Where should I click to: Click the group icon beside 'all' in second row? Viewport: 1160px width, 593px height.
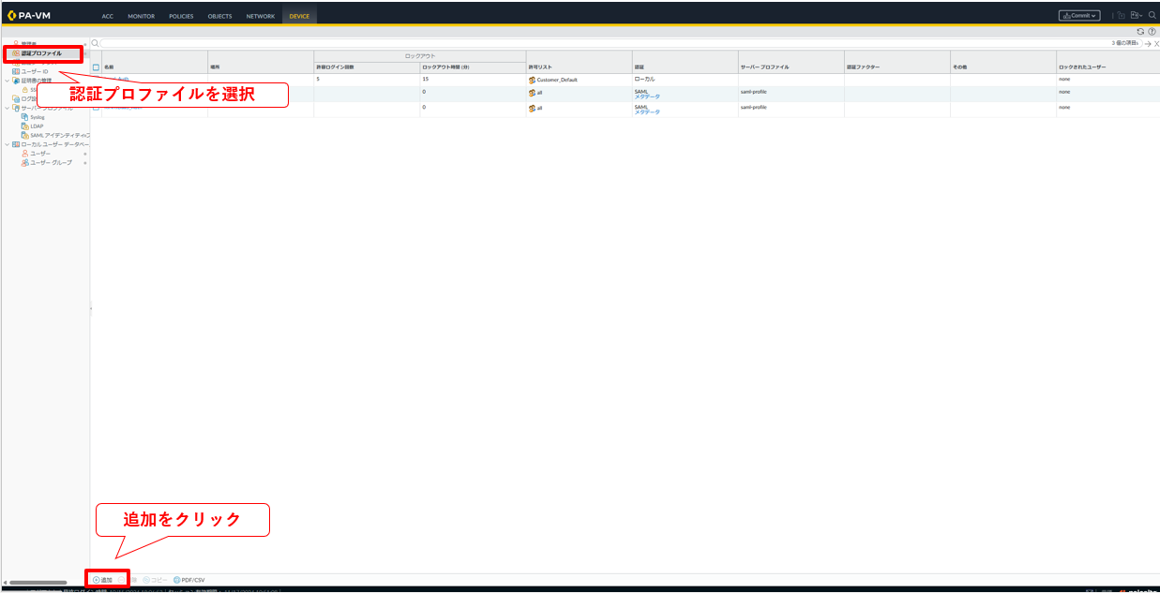532,93
